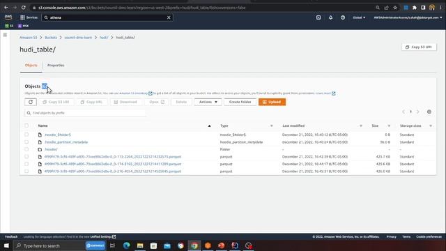Click Create folder button
This screenshot has width=446, height=251.
[240, 102]
